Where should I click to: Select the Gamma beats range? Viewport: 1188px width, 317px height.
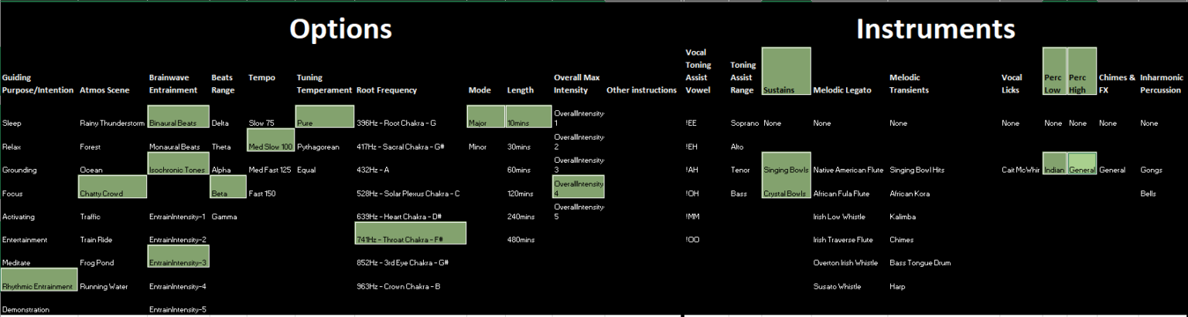click(224, 217)
